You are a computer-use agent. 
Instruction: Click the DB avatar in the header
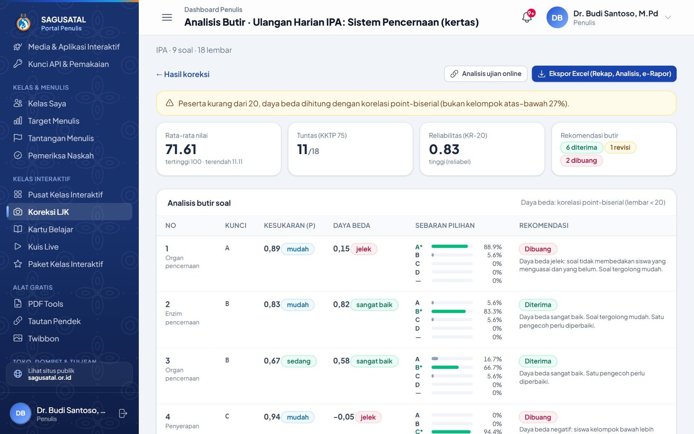(x=557, y=18)
